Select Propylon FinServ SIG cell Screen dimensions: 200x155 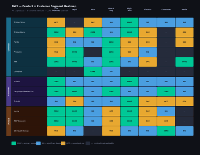click(x=148, y=52)
